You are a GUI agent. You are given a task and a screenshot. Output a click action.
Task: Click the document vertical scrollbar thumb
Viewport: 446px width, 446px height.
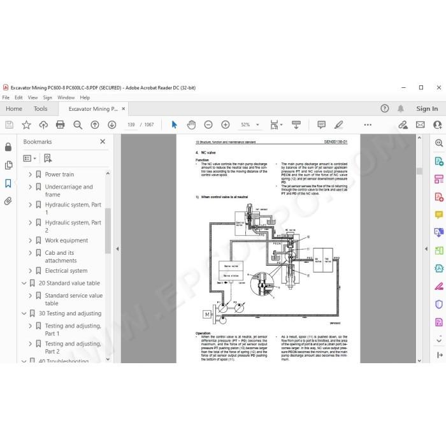coord(419,171)
